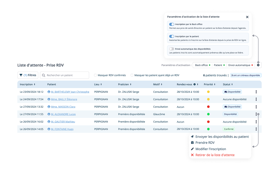279x171 pixels.
Task: Click the info icon next to the Rendez-vous header
Action: (x=194, y=84)
